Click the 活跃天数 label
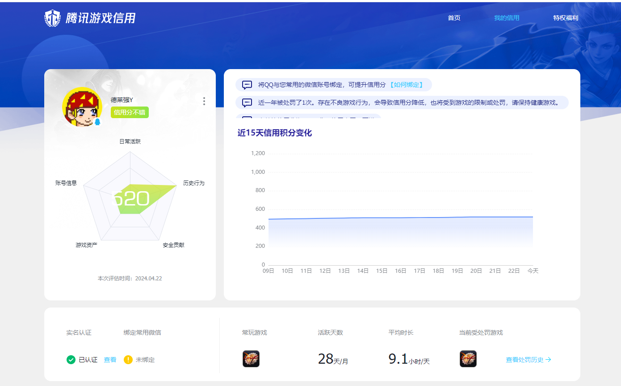The image size is (621, 386). pos(331,333)
